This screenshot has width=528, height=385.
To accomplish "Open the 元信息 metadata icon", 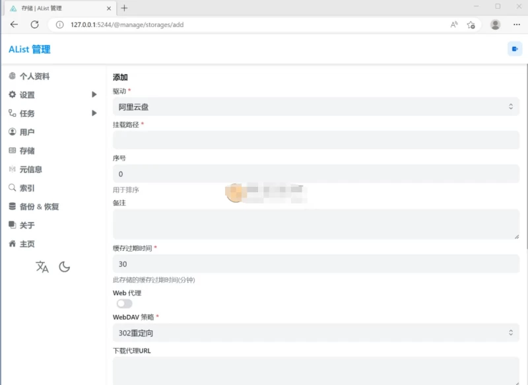I will coord(12,168).
